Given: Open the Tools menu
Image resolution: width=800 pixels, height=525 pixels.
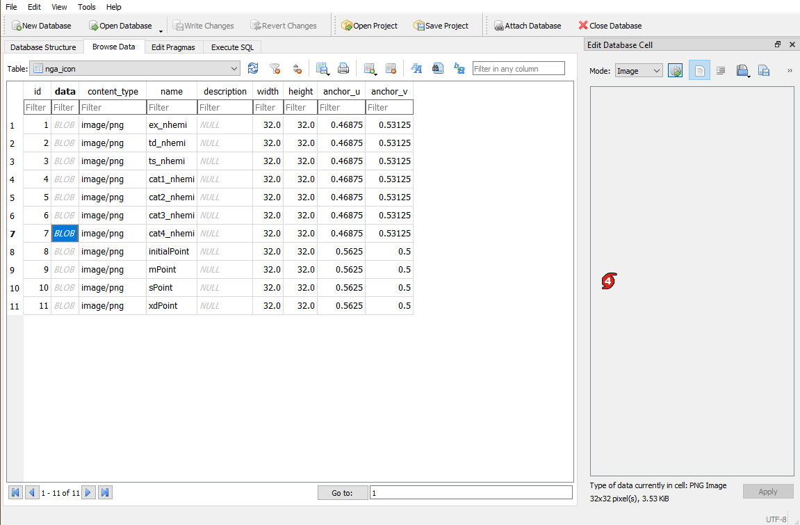Looking at the screenshot, I should tap(86, 7).
